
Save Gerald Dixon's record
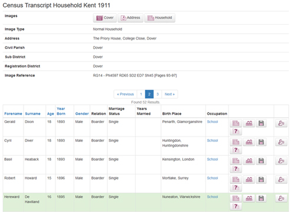[261, 123]
